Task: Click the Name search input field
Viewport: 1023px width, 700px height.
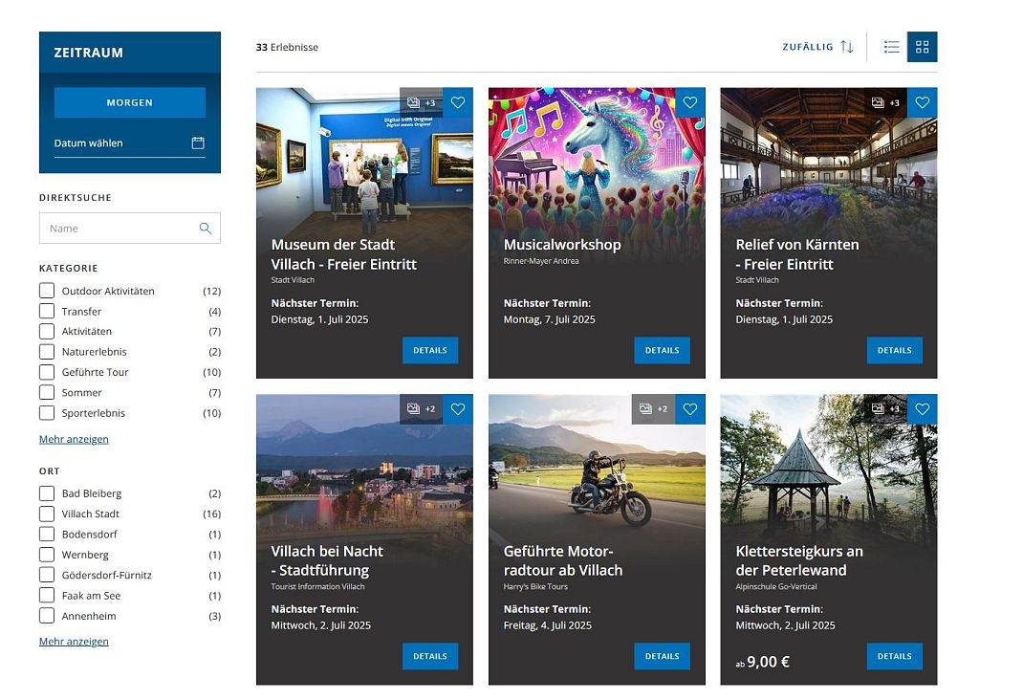Action: (x=120, y=229)
